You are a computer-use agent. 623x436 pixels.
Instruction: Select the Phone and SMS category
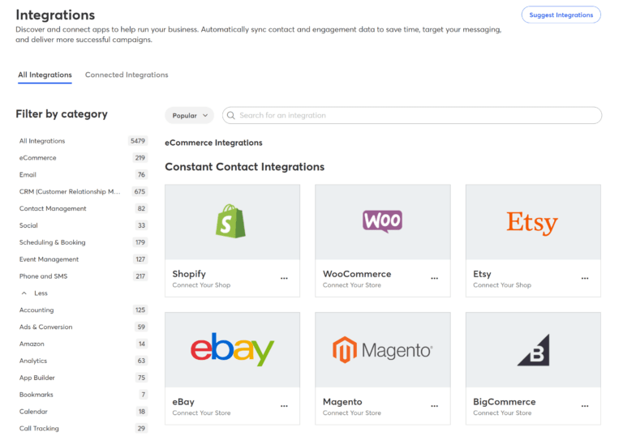tap(45, 276)
